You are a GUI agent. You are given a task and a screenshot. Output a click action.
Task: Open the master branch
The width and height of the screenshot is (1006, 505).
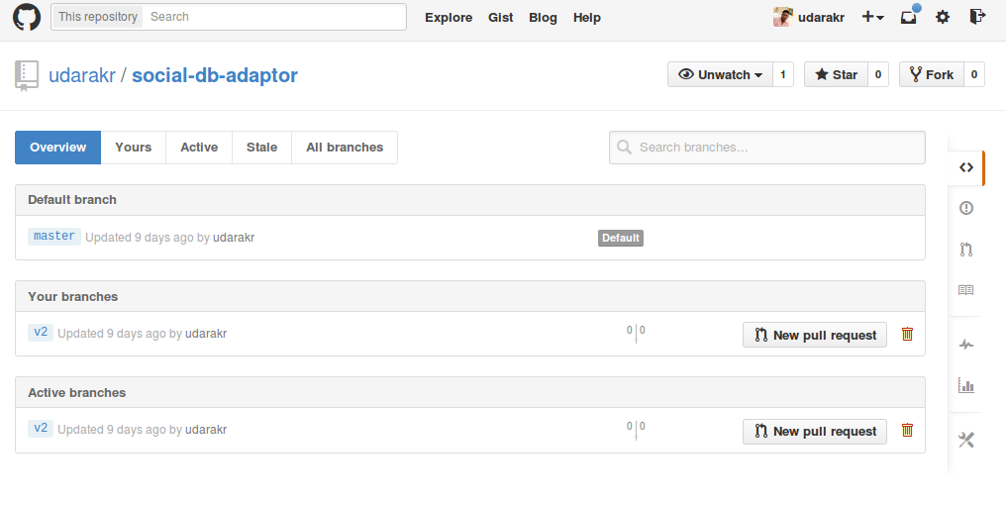click(54, 236)
